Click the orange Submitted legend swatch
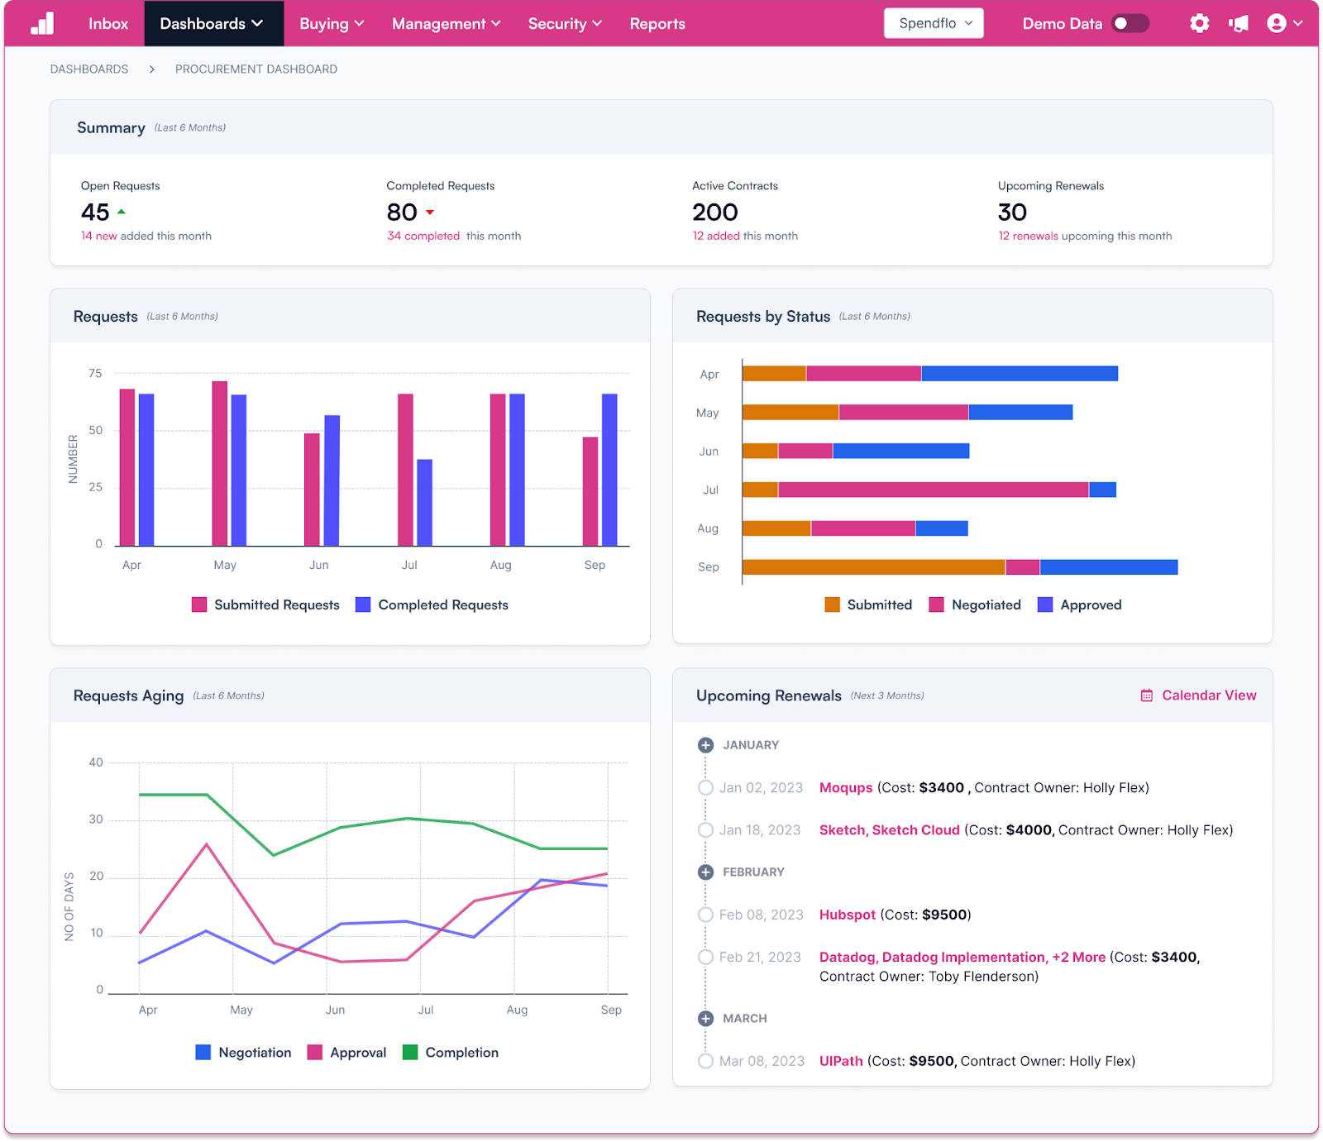 (833, 604)
